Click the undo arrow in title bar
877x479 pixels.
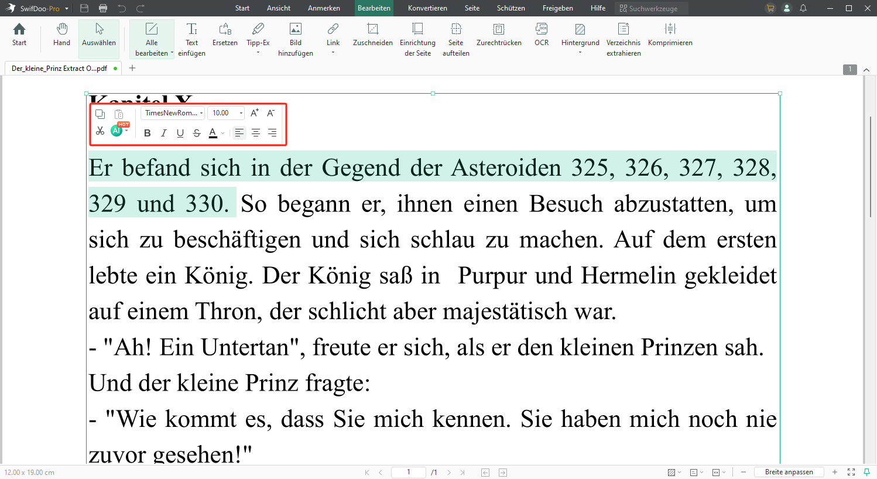click(122, 8)
